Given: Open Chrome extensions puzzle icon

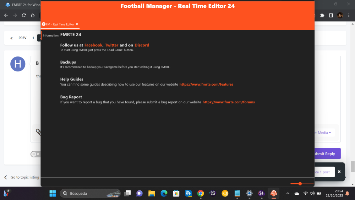Looking at the screenshot, I should [x=322, y=15].
